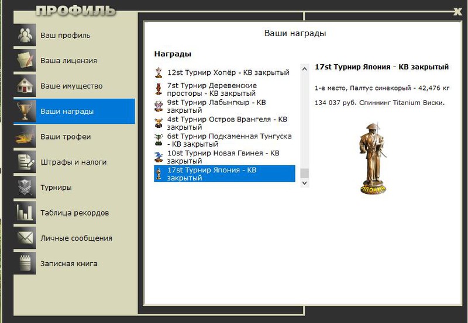
Task: Click the 17st Турнир Япония detail heading
Action: tap(382, 67)
